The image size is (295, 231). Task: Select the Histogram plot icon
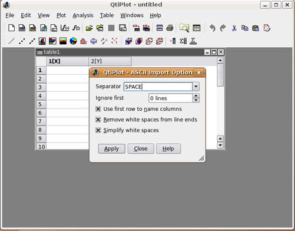84,41
